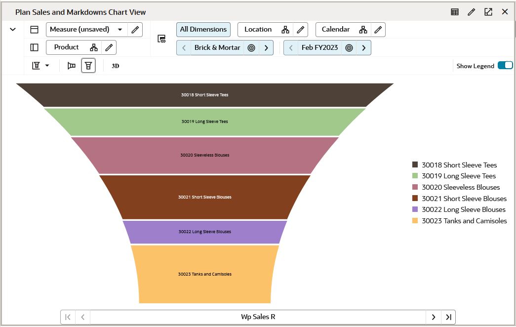This screenshot has height=327, width=516.
Task: Go back on Brick & Mortar left arrow
Action: pyautogui.click(x=183, y=47)
